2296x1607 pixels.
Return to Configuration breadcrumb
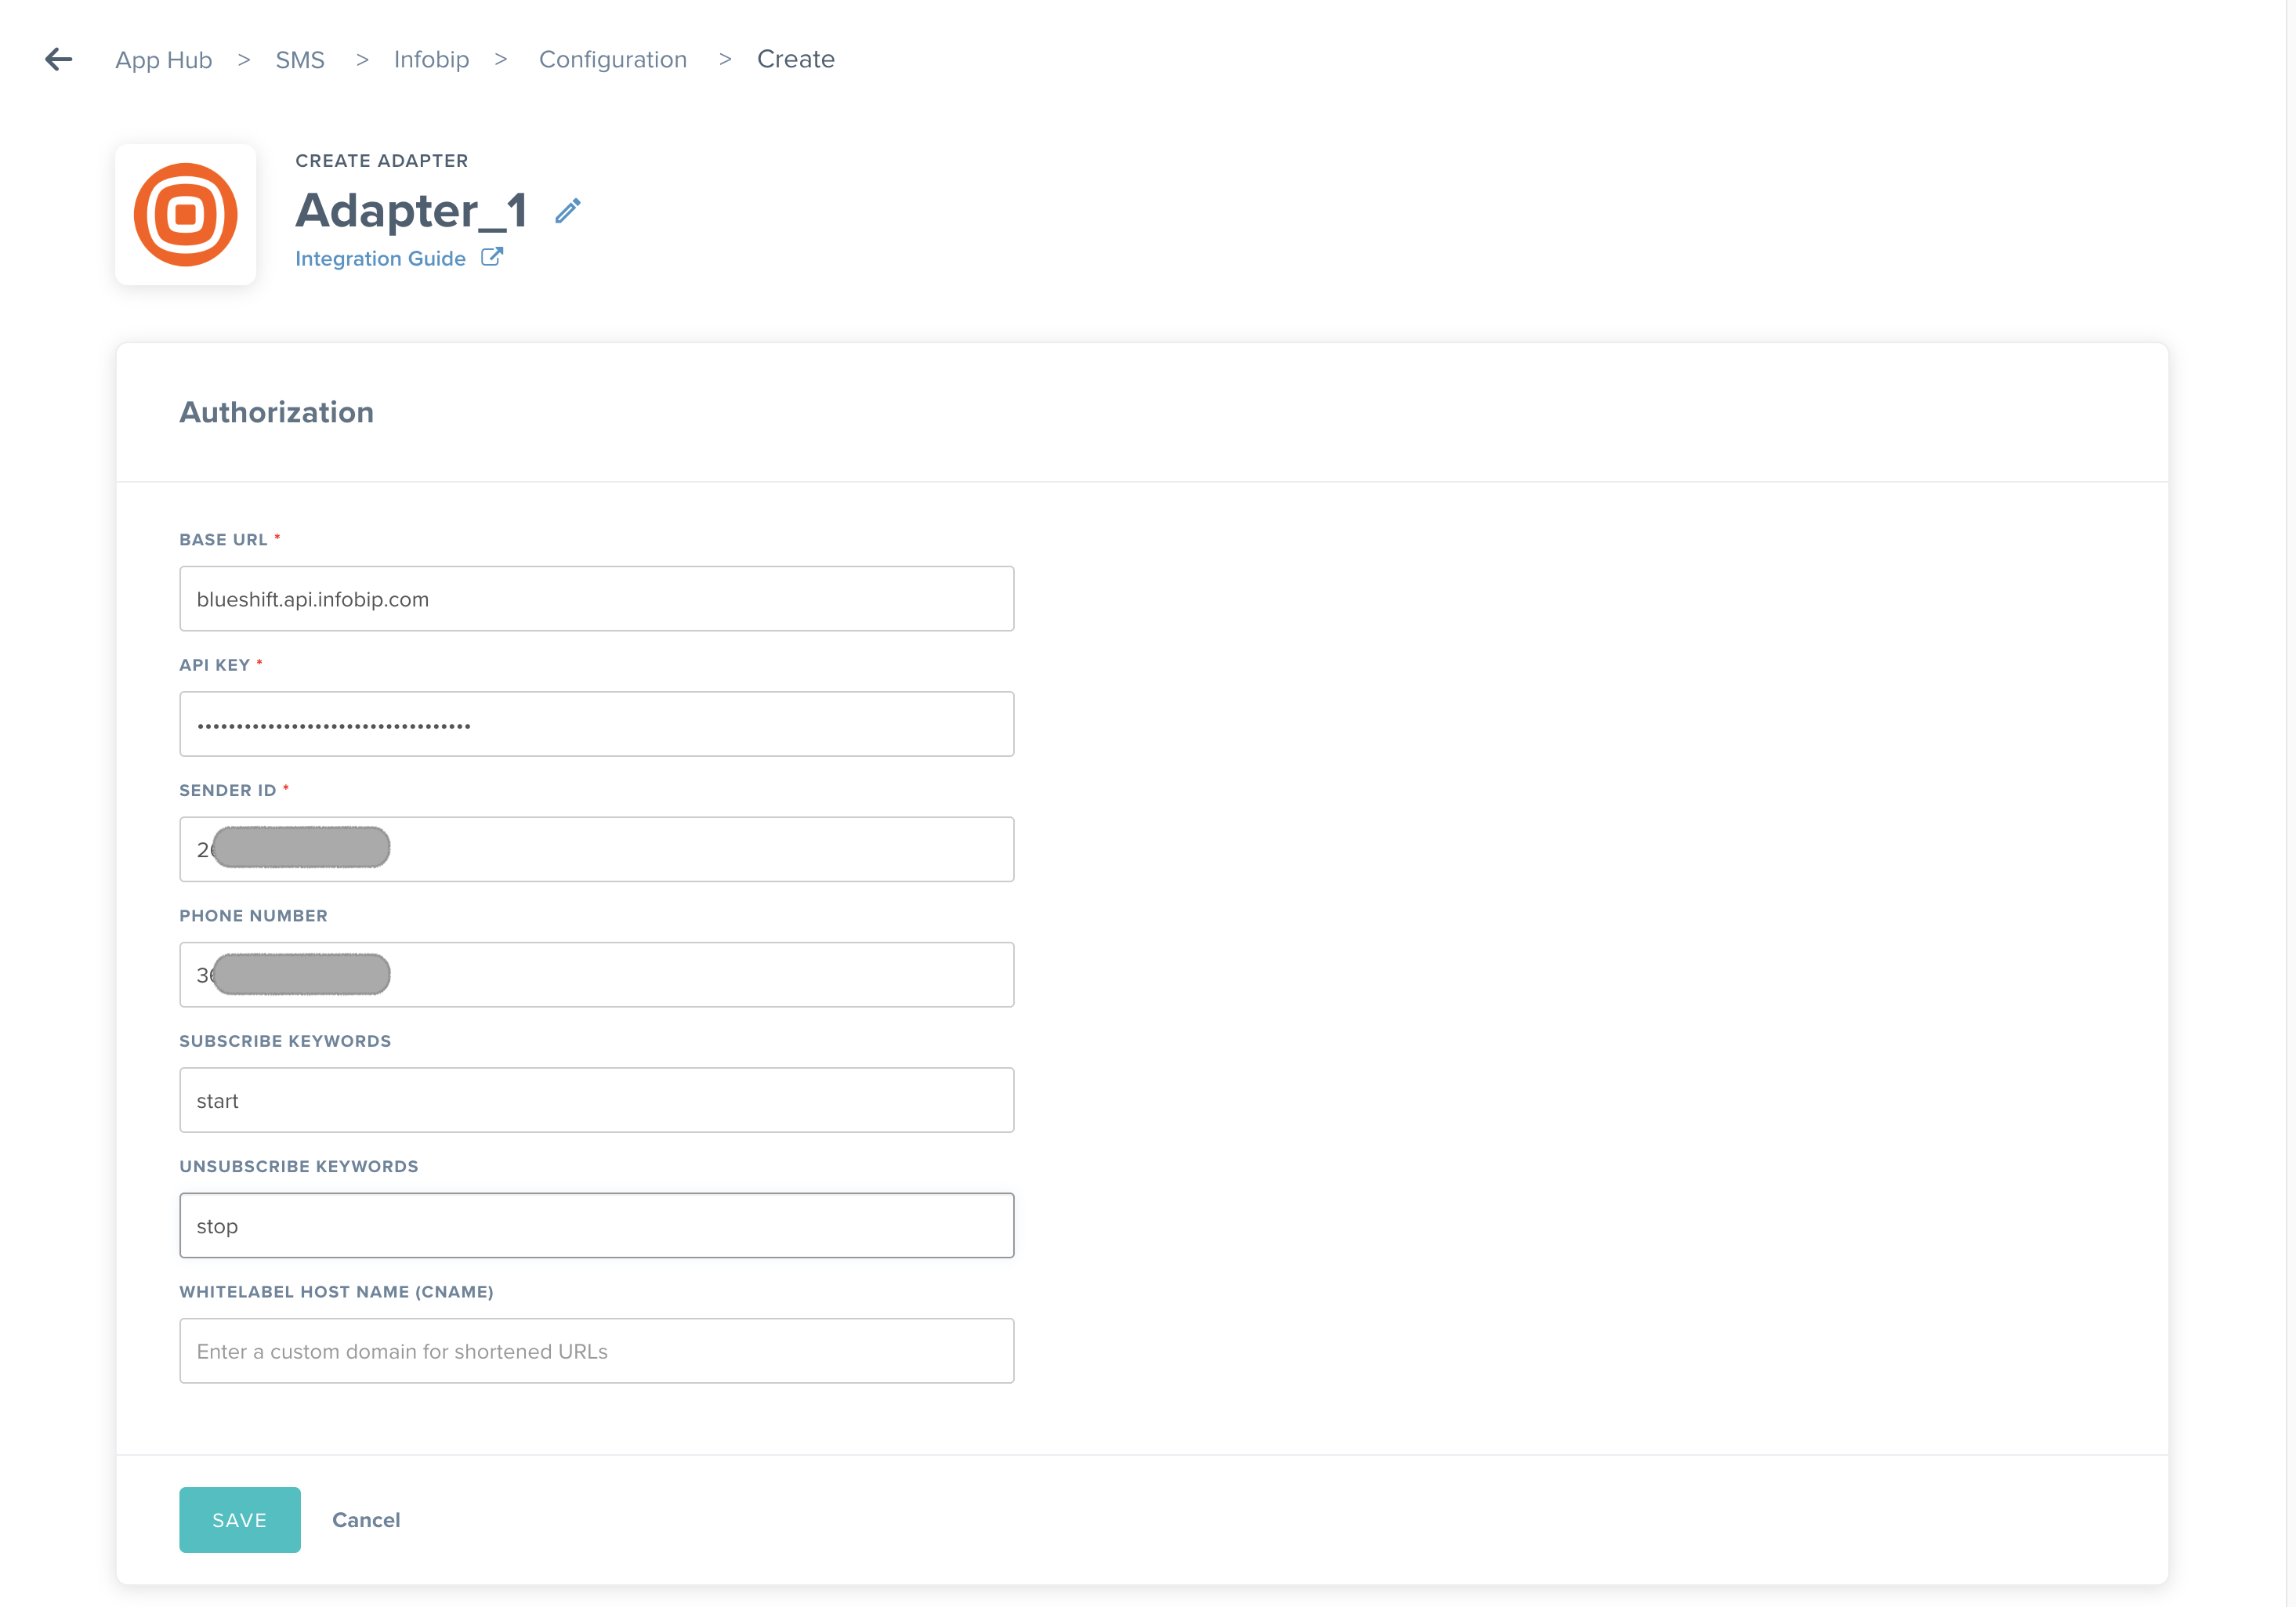612,60
